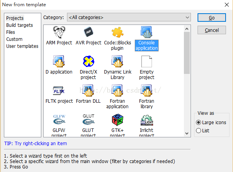Click the 'Fortran DLL' label text
The image size is (233, 172).
pos(88,101)
